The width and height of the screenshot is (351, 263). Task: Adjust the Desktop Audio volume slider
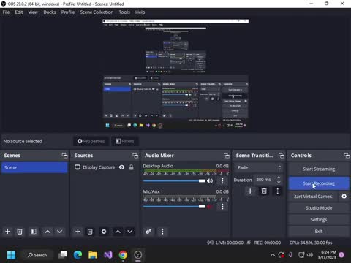[174, 181]
